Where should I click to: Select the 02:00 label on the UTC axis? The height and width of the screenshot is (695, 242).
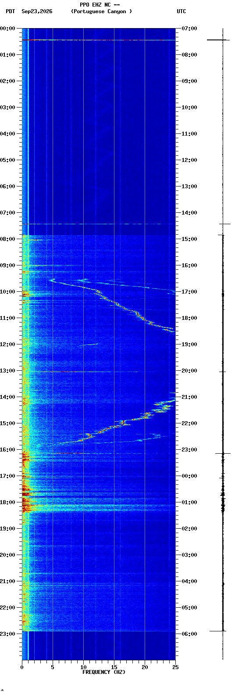tap(189, 529)
